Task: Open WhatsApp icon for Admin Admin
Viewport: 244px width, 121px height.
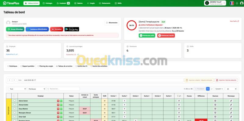Action: [x=61, y=101]
